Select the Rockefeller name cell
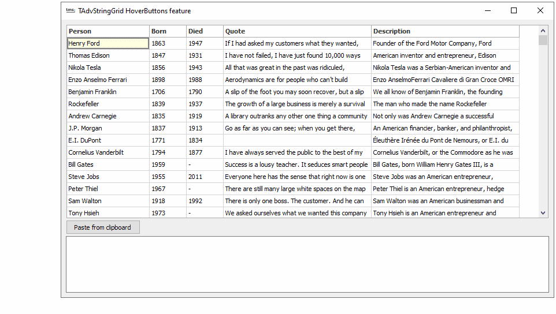Image resolution: width=556 pixels, height=314 pixels. 108,104
